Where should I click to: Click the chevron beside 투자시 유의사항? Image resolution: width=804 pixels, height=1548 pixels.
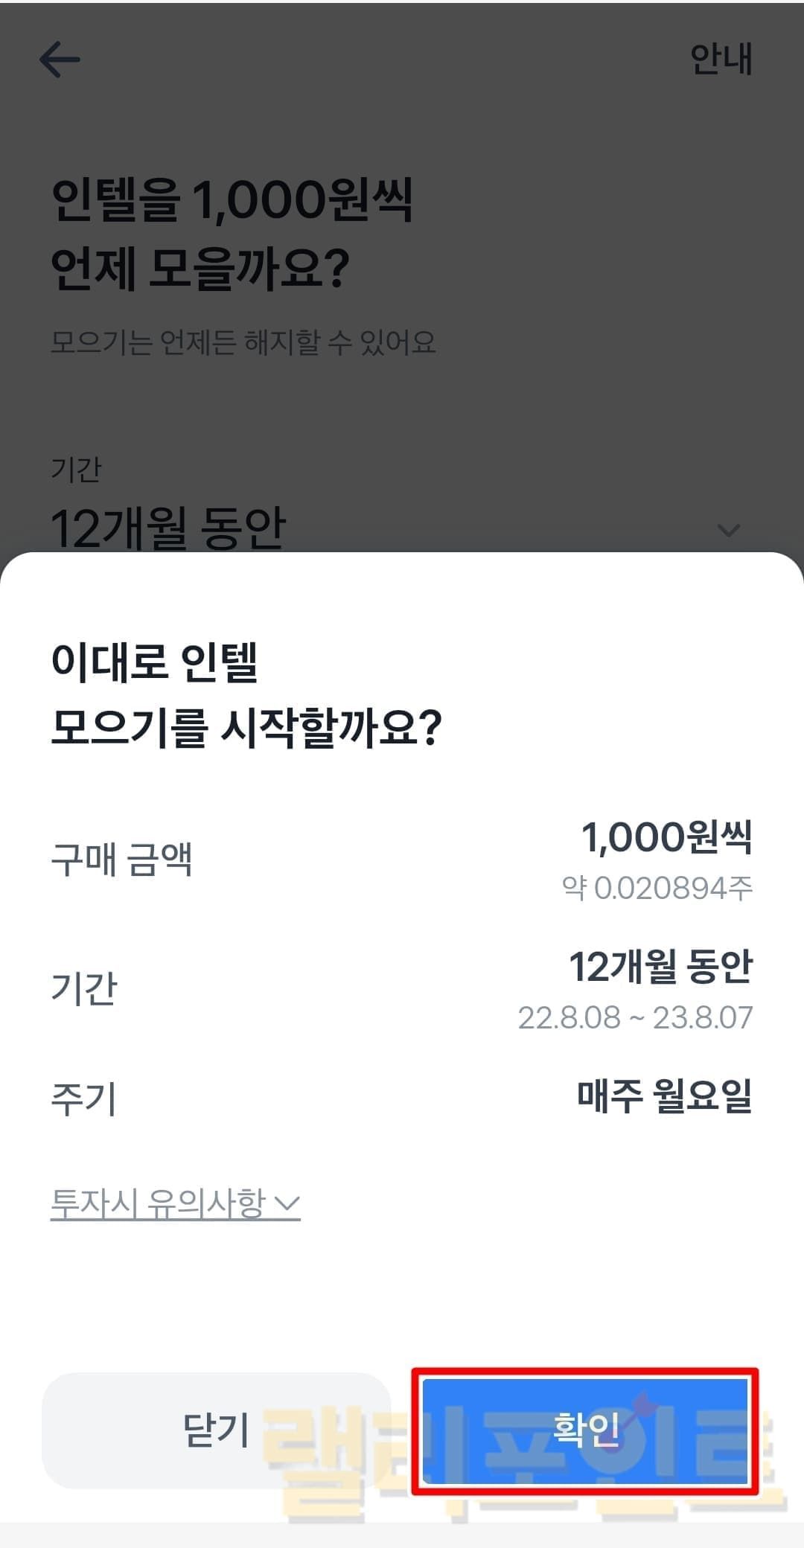click(287, 1203)
